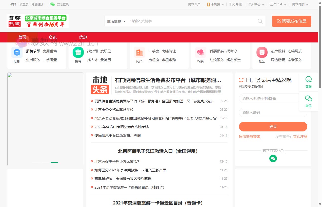322x207 pixels.
Task: Switch to the 资讯 tab
Action: point(53,37)
